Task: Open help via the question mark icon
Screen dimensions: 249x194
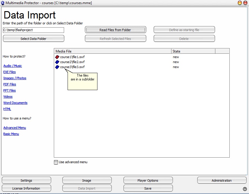Action: point(245,189)
